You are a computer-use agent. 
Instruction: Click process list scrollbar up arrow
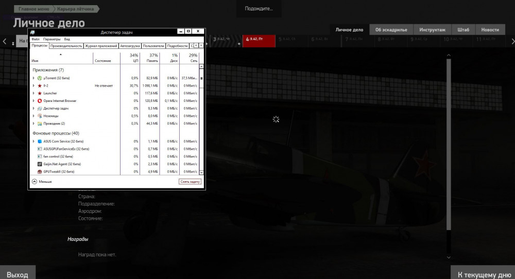point(201,66)
